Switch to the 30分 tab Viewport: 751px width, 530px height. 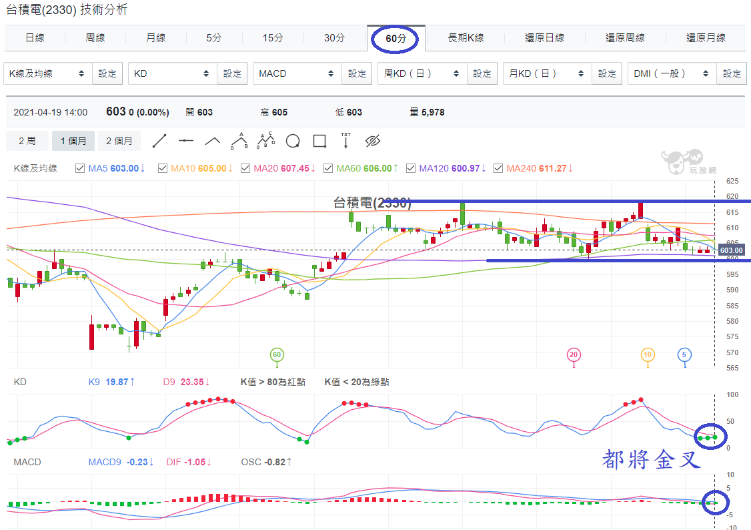[x=334, y=38]
